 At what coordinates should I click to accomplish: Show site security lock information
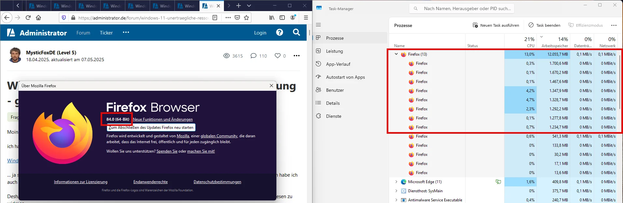(73, 18)
